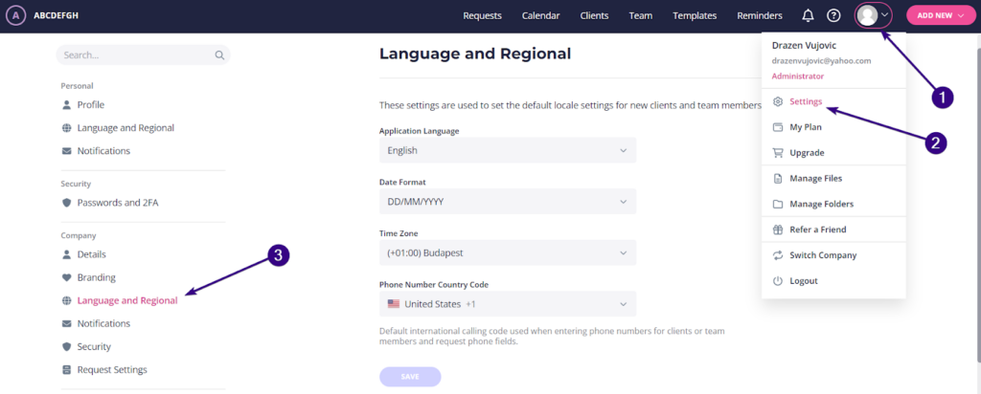981x394 pixels.
Task: Select the Settings gear icon in menu
Action: tap(778, 101)
